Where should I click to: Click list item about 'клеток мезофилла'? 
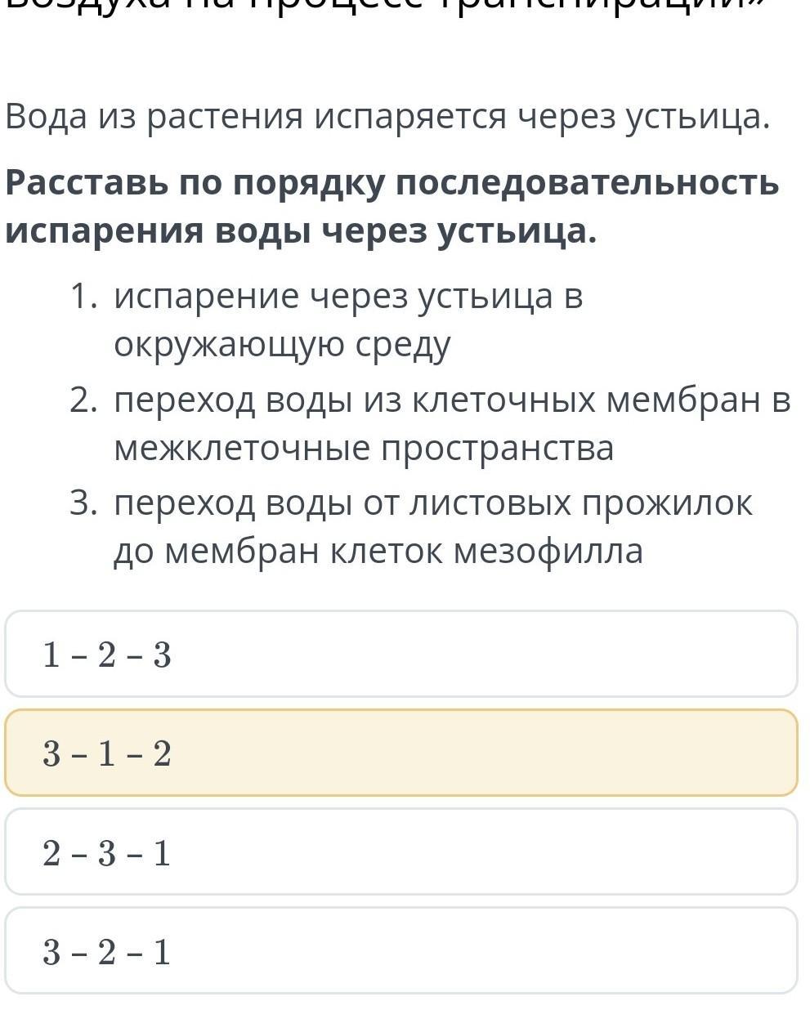(433, 527)
